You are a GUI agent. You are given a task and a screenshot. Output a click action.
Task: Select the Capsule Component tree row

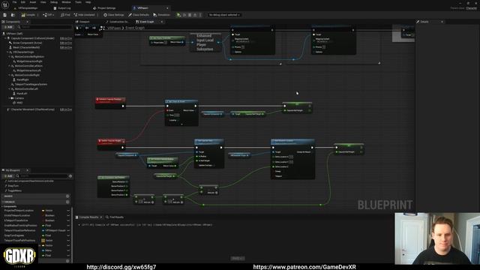[37, 38]
